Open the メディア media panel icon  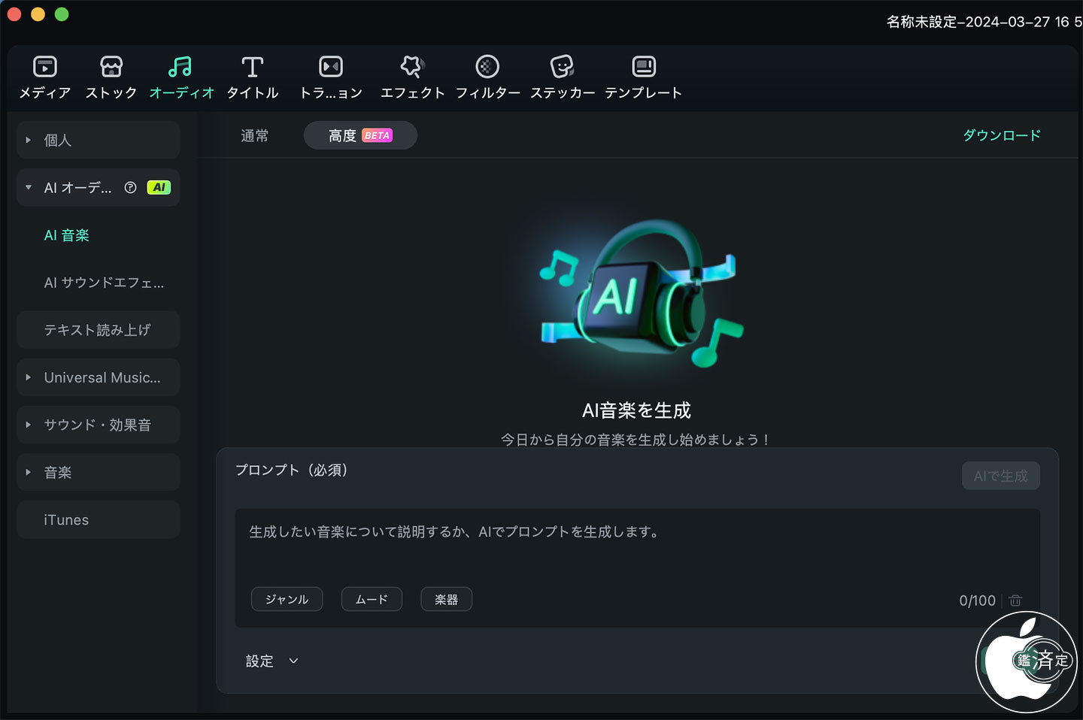pyautogui.click(x=45, y=67)
